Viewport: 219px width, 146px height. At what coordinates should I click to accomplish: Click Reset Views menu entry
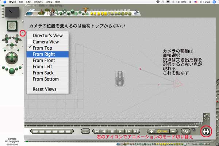tap(47, 89)
